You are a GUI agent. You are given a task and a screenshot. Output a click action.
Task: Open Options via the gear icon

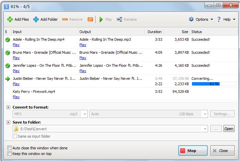[x=191, y=19]
